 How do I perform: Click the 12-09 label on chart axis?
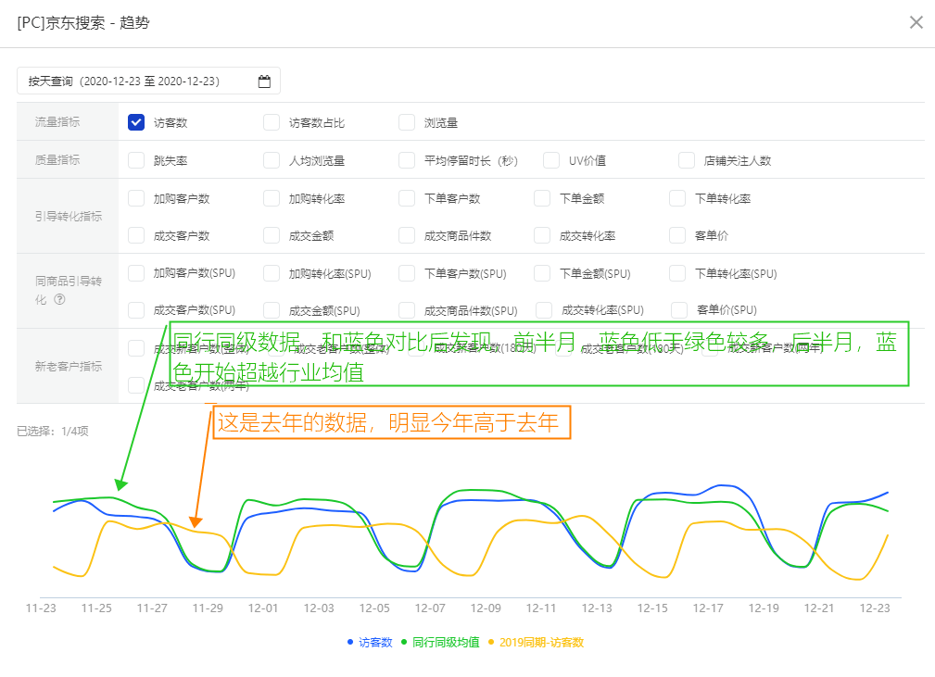pos(486,608)
